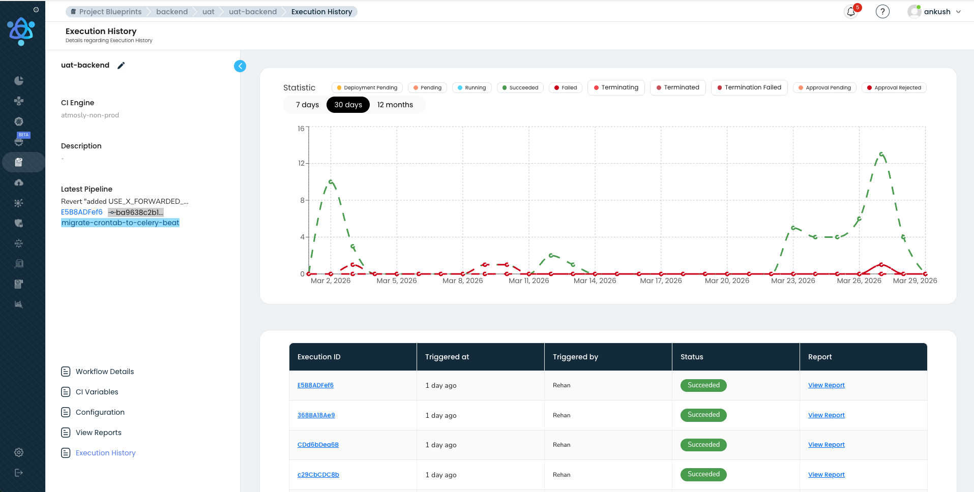Image resolution: width=974 pixels, height=492 pixels.
Task: Click the edit pencil next to uat-backend
Action: pyautogui.click(x=121, y=65)
